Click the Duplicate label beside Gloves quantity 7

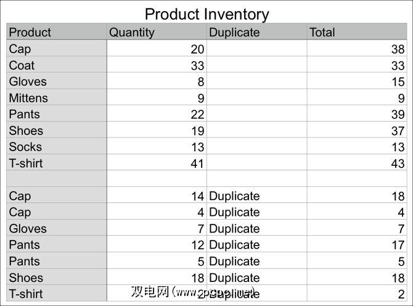[x=235, y=229]
